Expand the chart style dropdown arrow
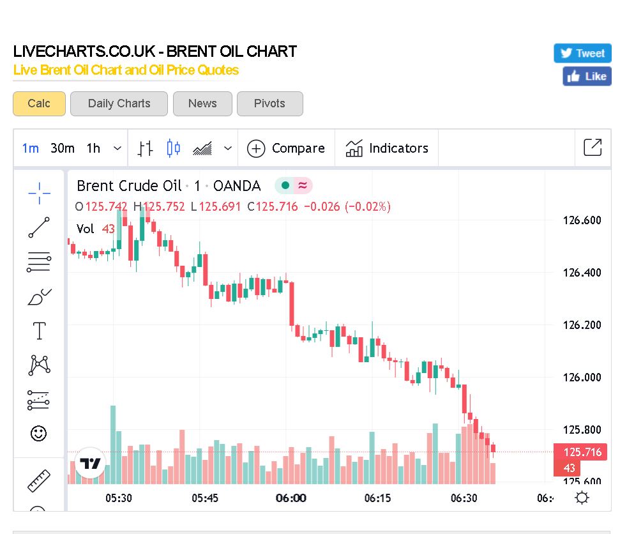The image size is (627, 534). pyautogui.click(x=228, y=148)
